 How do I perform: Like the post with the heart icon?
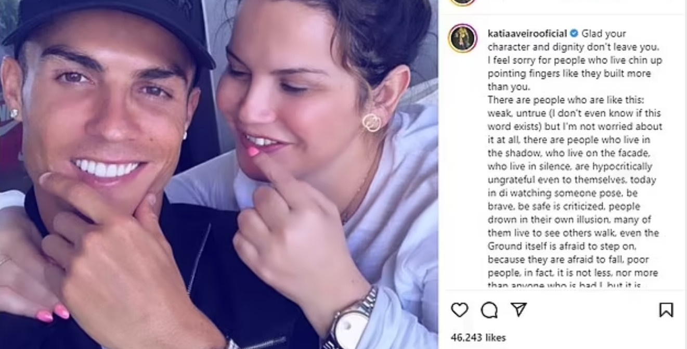point(459,310)
